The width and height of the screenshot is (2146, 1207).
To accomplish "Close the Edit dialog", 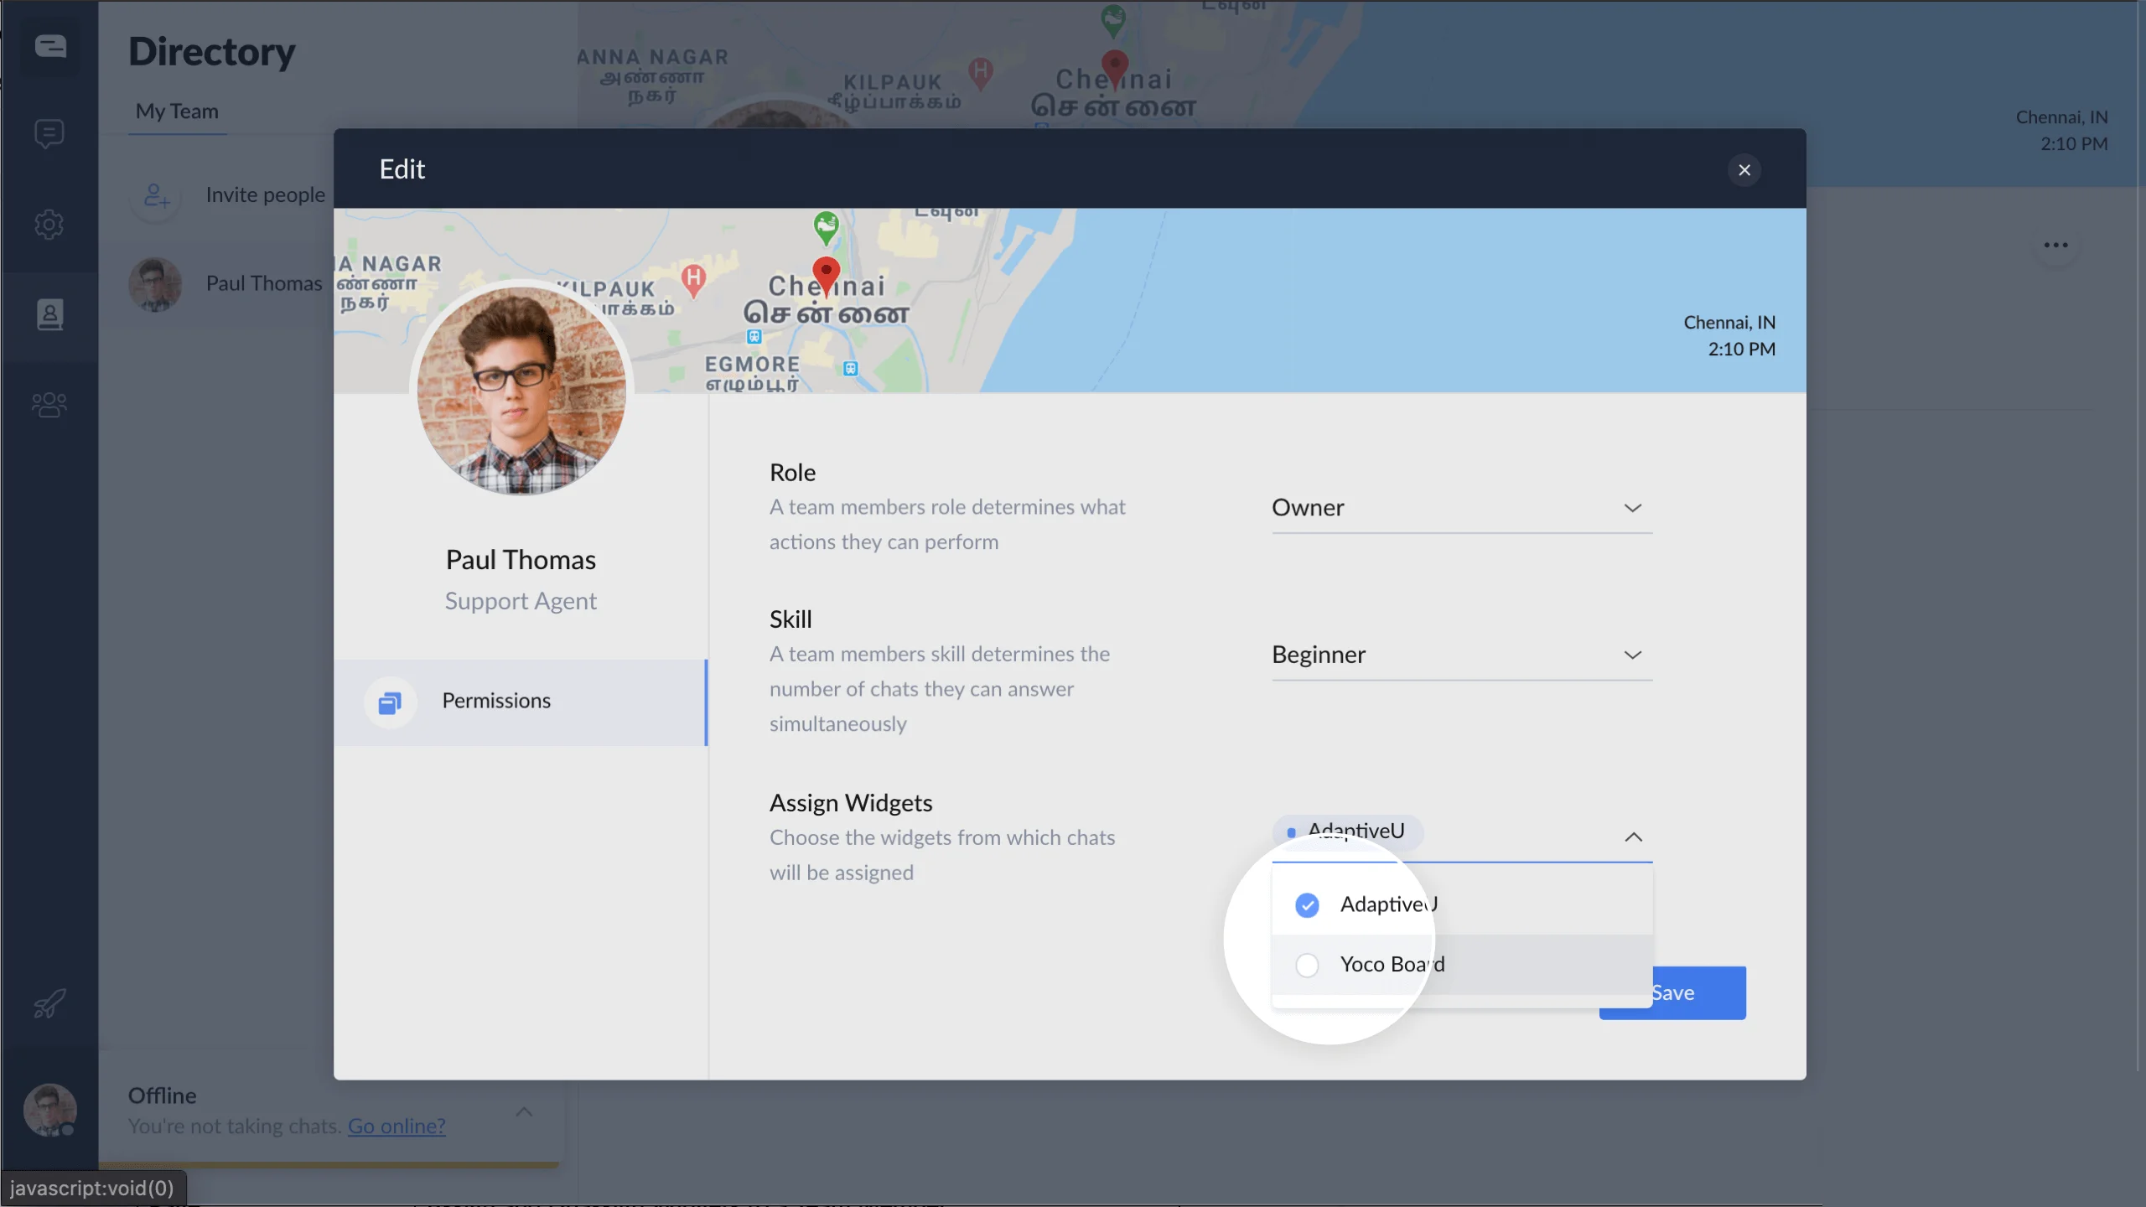I will coord(1744,170).
